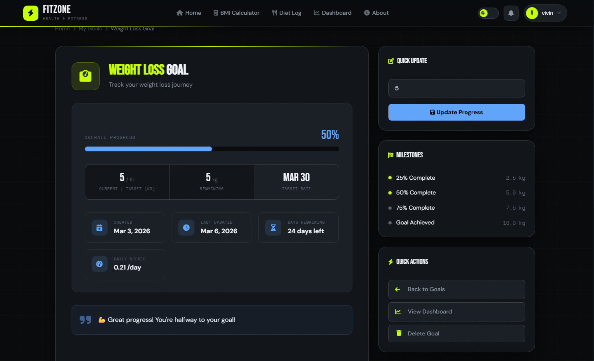Open Dashboard from the top navigation
Screen dimensions: 594x361
tap(332, 13)
